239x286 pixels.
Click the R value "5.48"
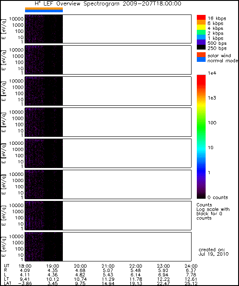tap(136, 271)
